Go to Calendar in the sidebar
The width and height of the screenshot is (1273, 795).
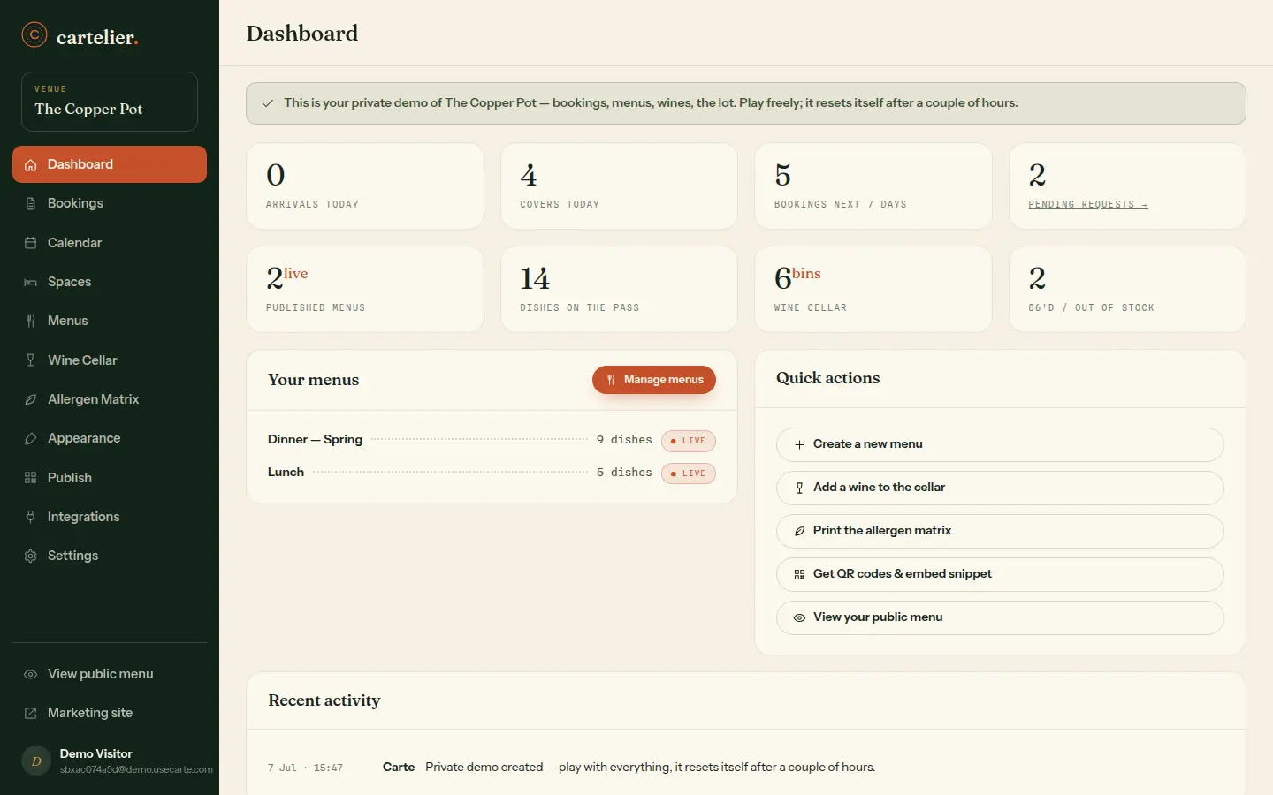(110, 243)
